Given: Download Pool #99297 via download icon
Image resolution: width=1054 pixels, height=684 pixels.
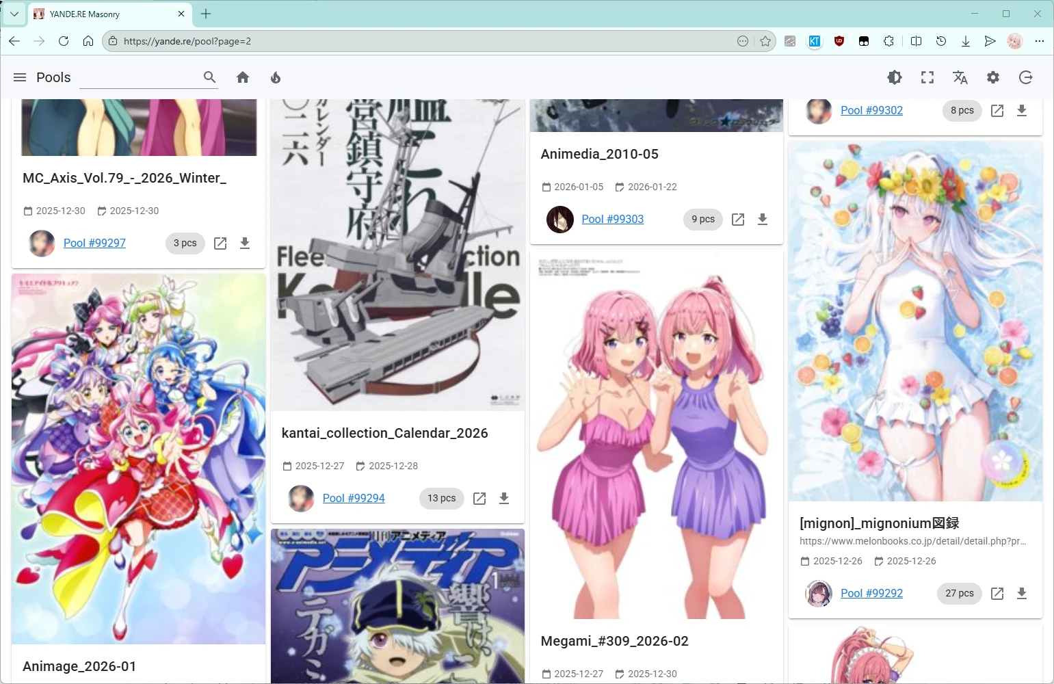Looking at the screenshot, I should 245,244.
